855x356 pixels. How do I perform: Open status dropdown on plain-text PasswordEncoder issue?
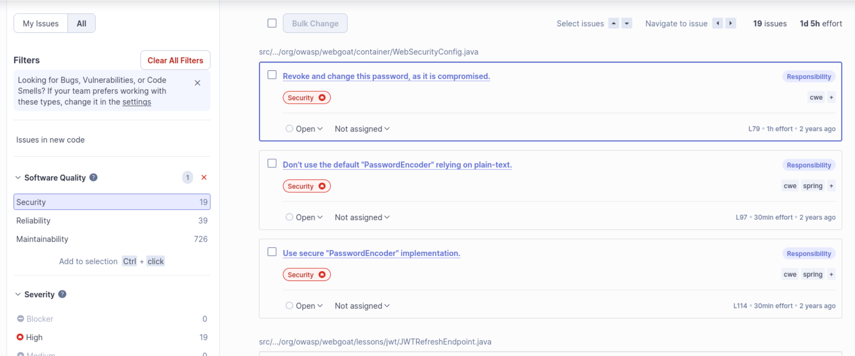click(x=304, y=218)
